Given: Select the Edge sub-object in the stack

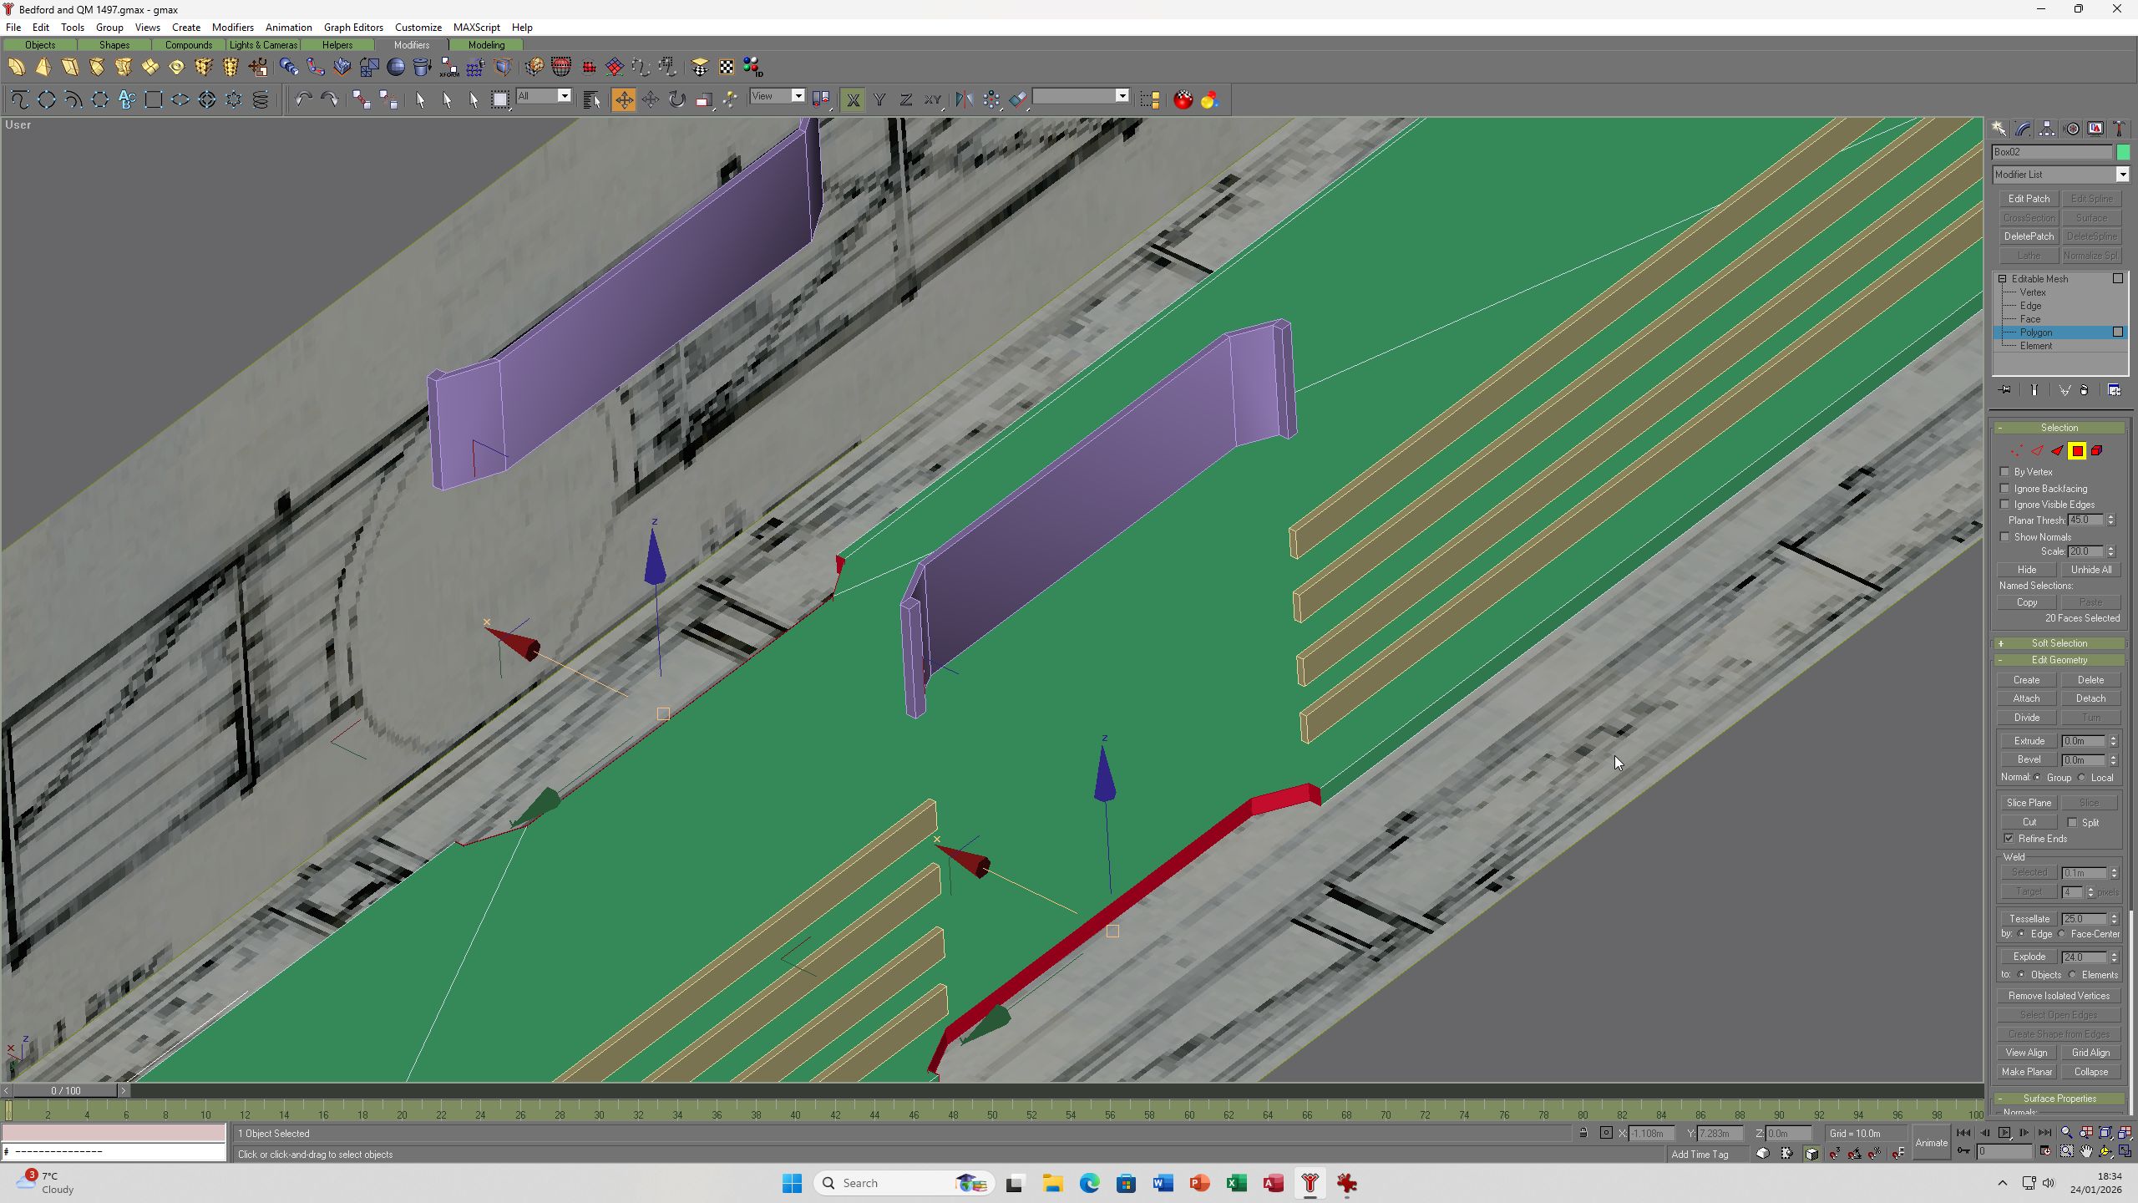Looking at the screenshot, I should pos(2030,306).
